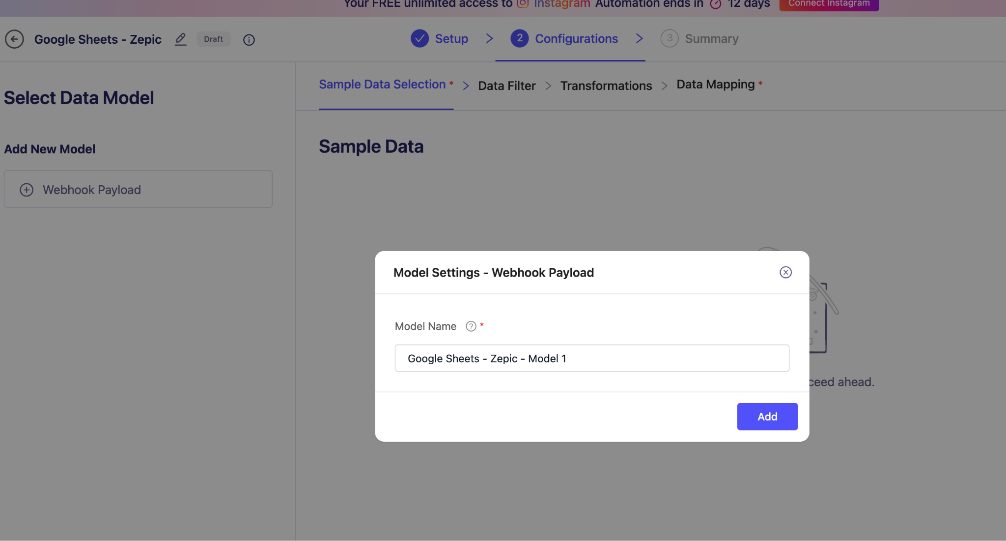
Task: Click the Summary step circle icon
Action: point(670,38)
